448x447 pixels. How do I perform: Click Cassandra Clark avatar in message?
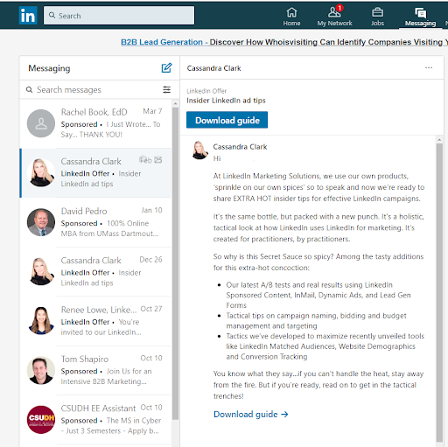pos(199,150)
